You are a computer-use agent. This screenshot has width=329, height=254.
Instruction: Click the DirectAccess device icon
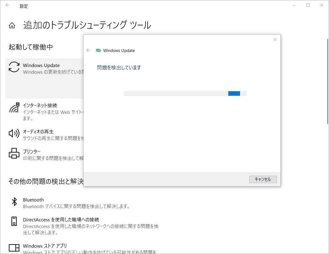(14, 221)
